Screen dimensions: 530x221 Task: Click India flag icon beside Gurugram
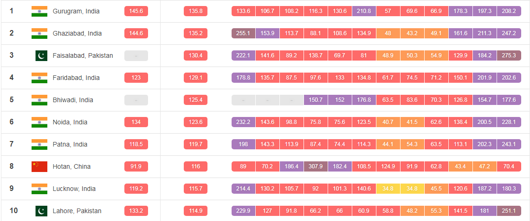pyautogui.click(x=39, y=11)
